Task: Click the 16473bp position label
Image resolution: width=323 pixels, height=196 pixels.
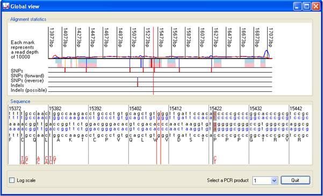Action: (229, 38)
